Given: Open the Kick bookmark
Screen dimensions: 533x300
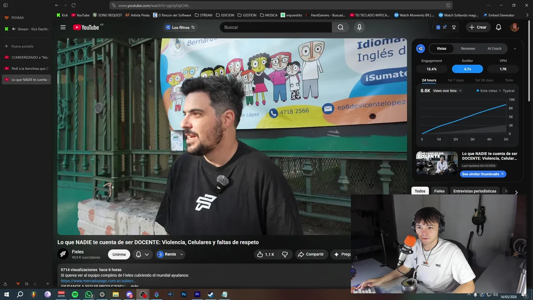Looking at the screenshot, I should [62, 15].
